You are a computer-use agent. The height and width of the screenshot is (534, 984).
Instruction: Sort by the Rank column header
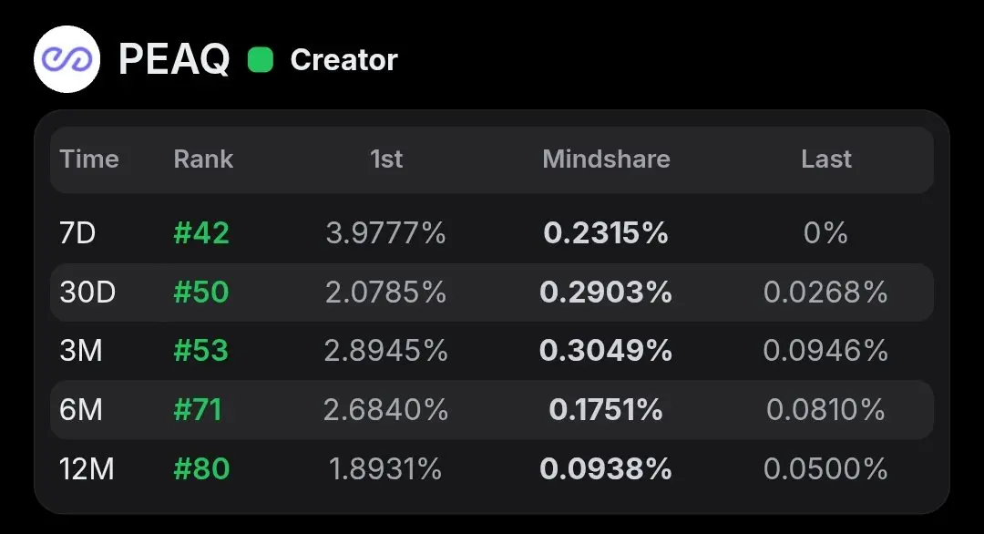(203, 159)
